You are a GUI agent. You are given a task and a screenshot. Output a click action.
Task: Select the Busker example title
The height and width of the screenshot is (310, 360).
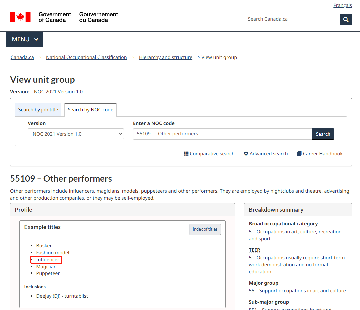click(x=44, y=246)
